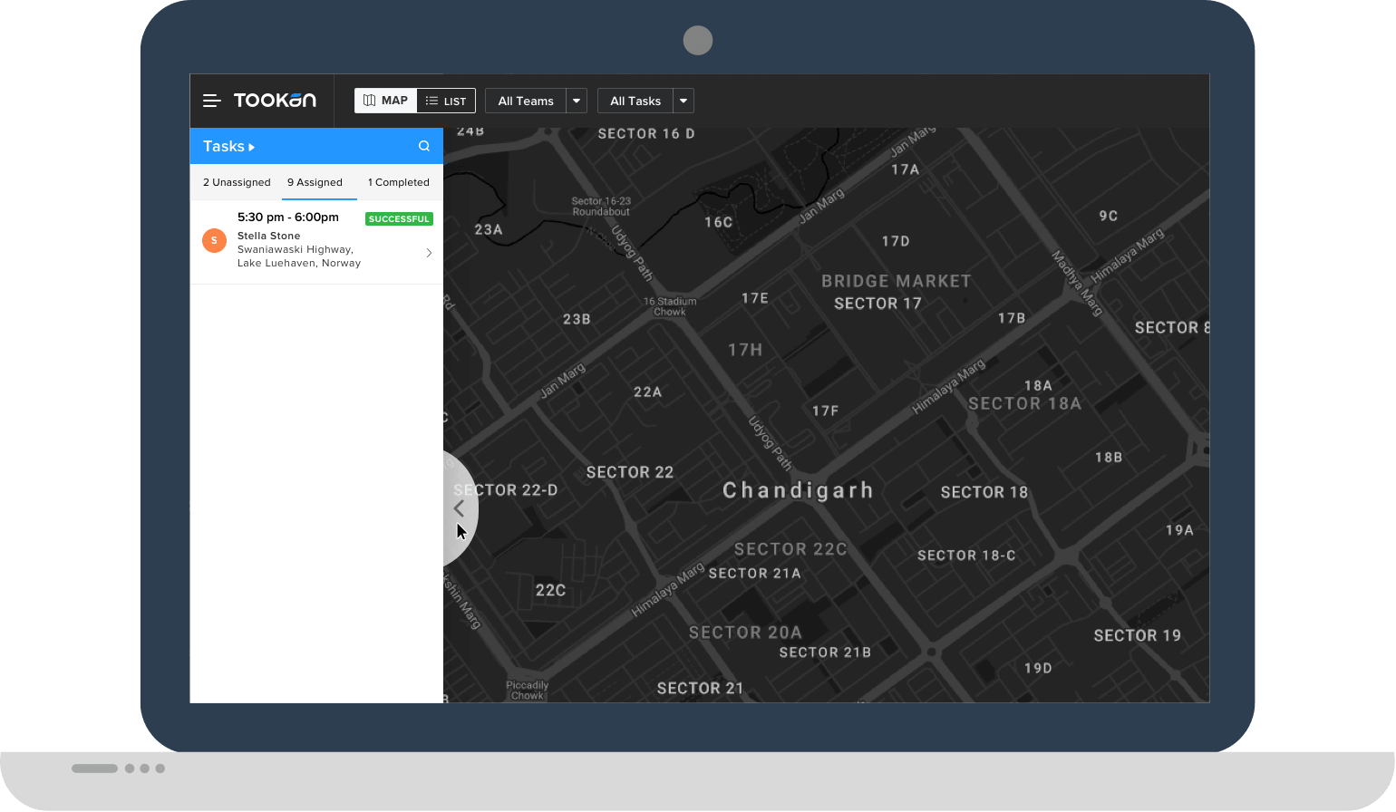The image size is (1396, 812).
Task: Open the hamburger navigation menu
Action: coord(211,101)
